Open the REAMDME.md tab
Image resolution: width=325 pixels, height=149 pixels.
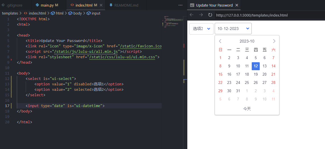(x=126, y=5)
